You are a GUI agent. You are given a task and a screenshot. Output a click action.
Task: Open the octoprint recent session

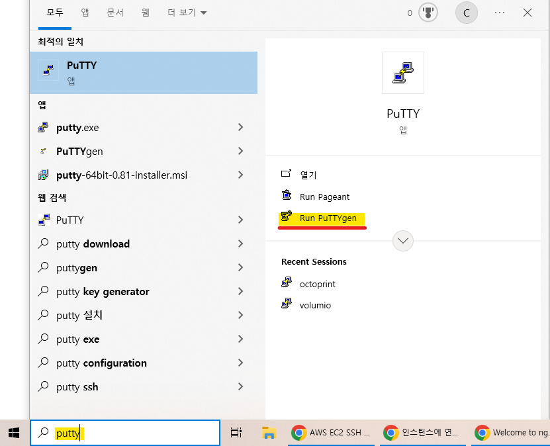pyautogui.click(x=318, y=284)
